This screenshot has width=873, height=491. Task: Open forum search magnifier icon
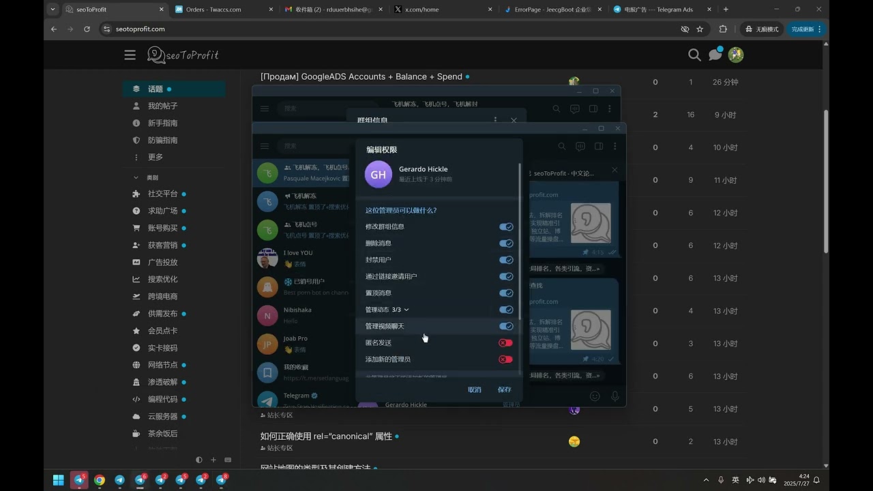[x=694, y=55]
